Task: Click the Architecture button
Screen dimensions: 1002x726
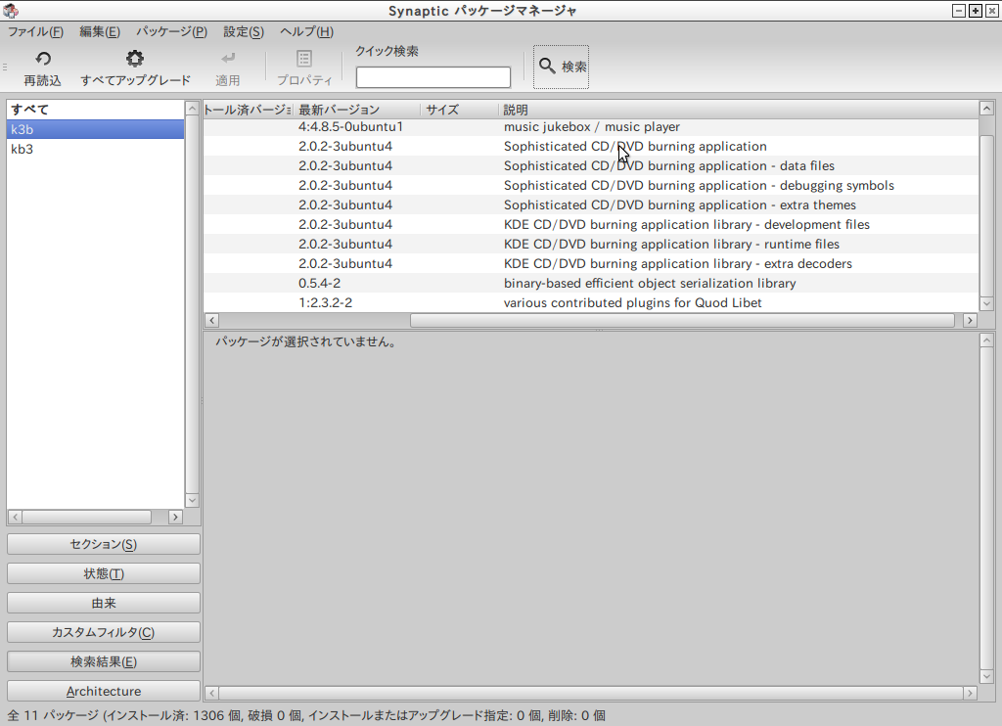Action: pyautogui.click(x=104, y=692)
